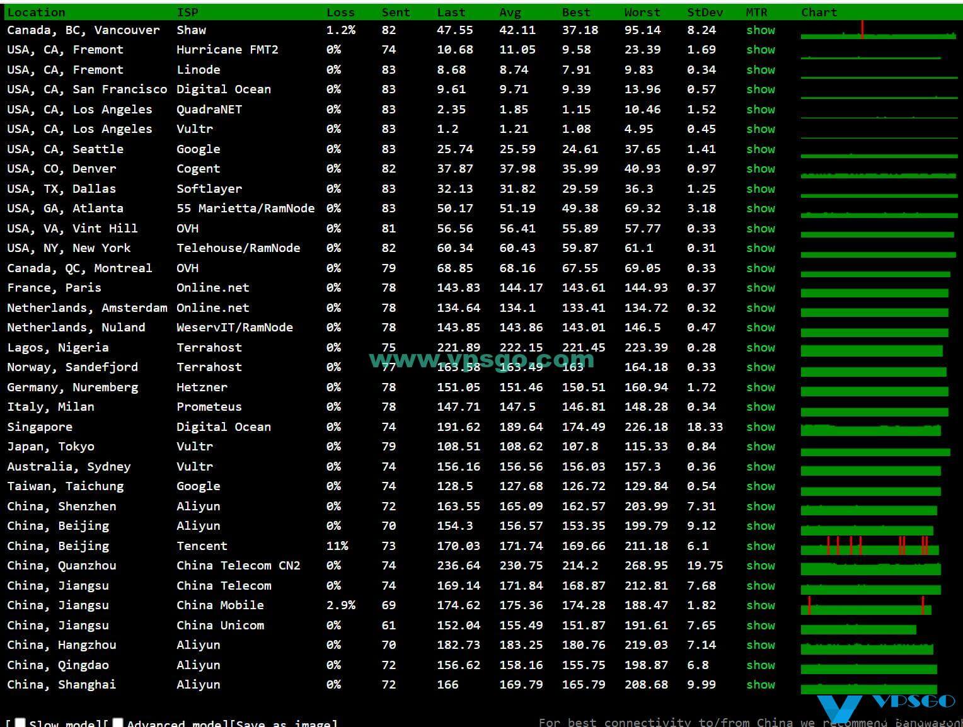This screenshot has height=727, width=963.
Task: Open the latency chart for Beijing Tencent
Action: click(870, 546)
